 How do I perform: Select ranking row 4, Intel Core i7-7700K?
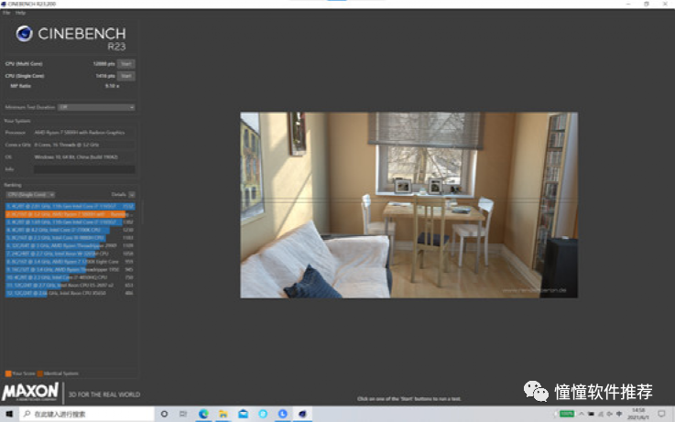pyautogui.click(x=70, y=230)
